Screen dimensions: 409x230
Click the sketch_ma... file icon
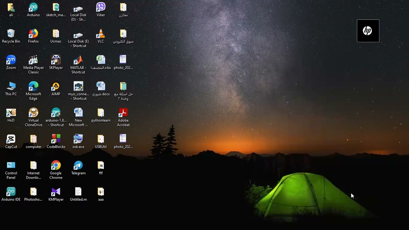pyautogui.click(x=56, y=7)
